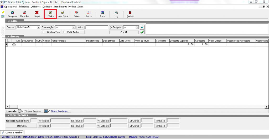The width and height of the screenshot is (269, 139).
Task: Click the yellow pin icon in sidebar
Action: pos(3,12)
